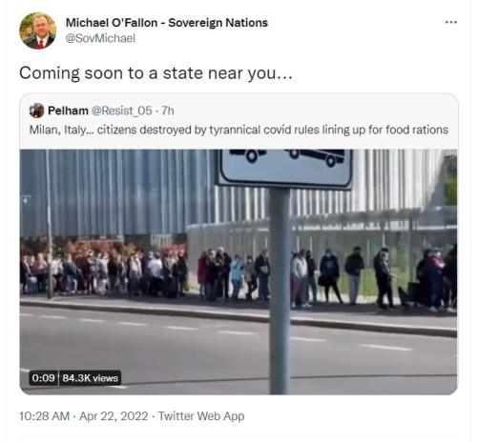Select the crowd of people in the video frame
Screen dimensions: 477x442
point(238,274)
